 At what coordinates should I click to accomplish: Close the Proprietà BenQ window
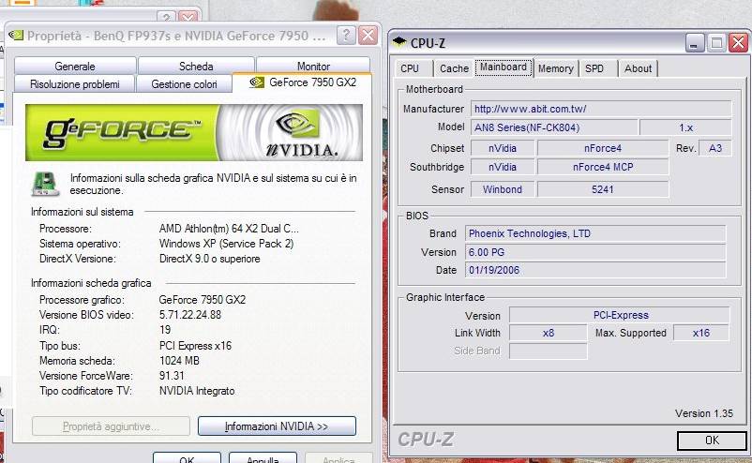click(x=368, y=36)
